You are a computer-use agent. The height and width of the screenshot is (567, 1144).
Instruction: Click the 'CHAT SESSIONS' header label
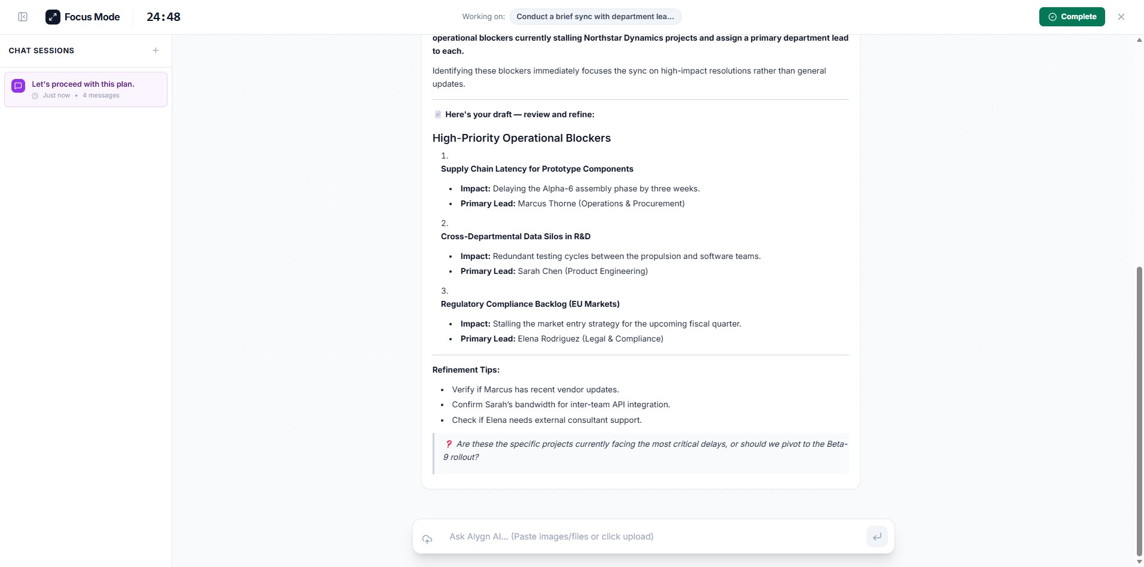41,50
